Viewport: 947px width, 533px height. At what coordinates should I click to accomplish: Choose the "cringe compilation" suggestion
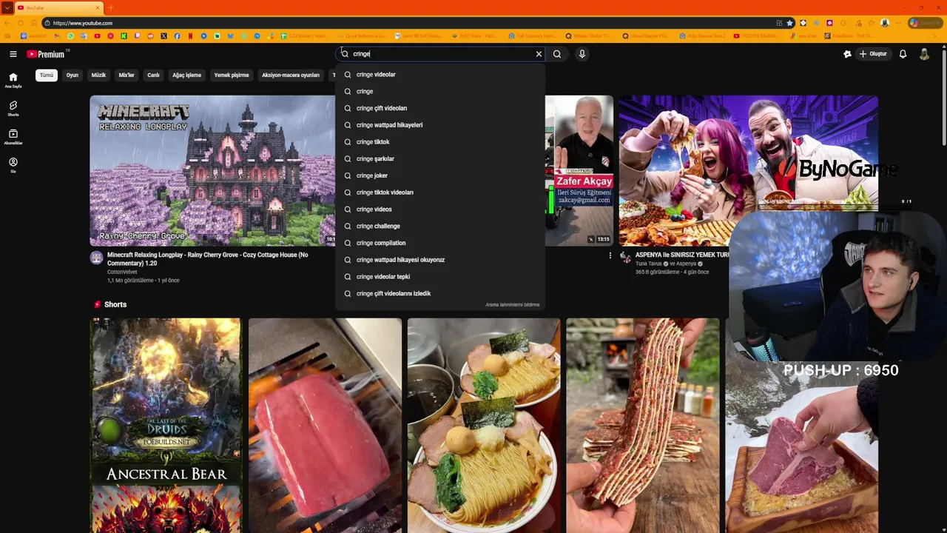click(440, 243)
